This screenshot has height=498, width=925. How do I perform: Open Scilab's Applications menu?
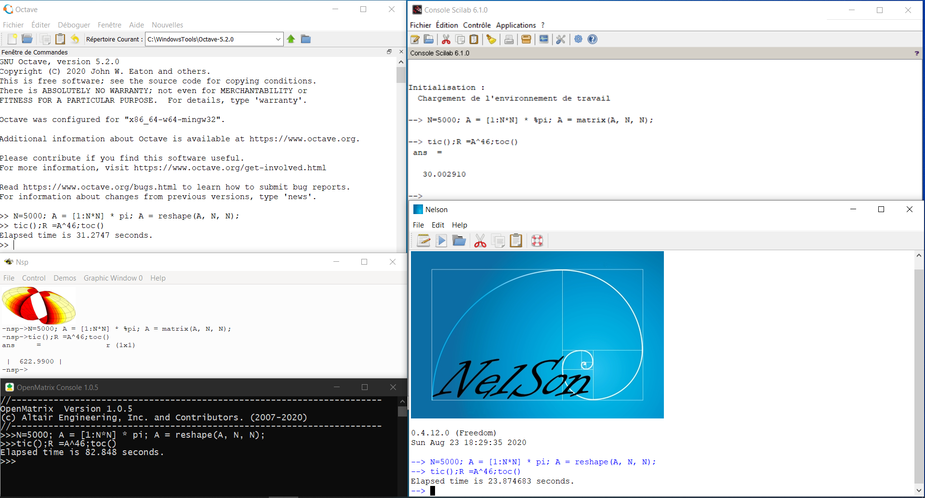[516, 25]
